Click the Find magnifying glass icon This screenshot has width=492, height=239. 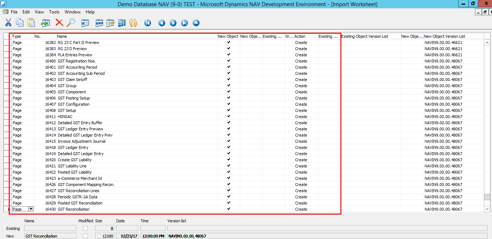point(71,23)
